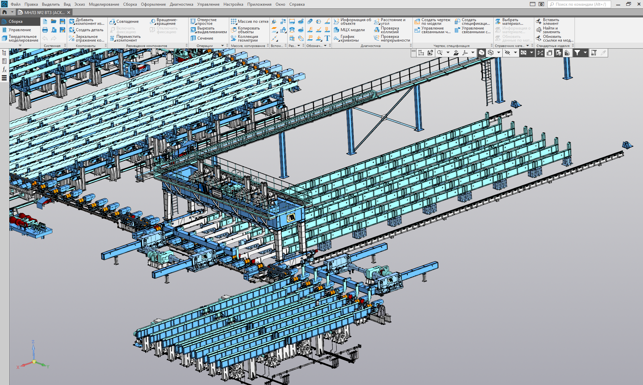The width and height of the screenshot is (643, 385).
Task: Toggle hidden elements eye icon
Action: click(x=507, y=53)
